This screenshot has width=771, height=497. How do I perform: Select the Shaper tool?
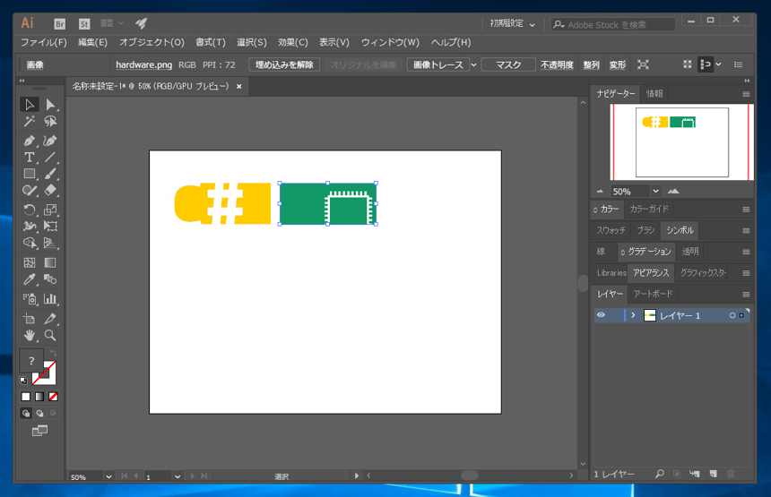pos(30,191)
